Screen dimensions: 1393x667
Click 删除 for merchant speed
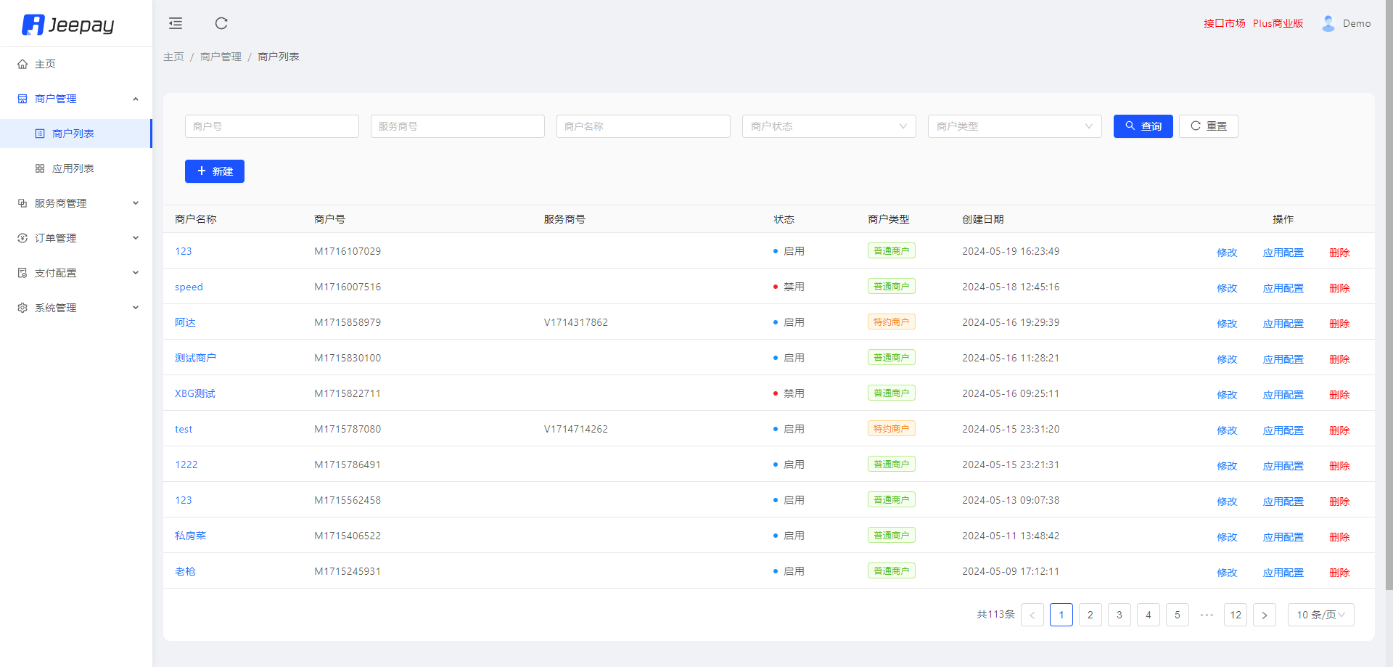(x=1339, y=288)
